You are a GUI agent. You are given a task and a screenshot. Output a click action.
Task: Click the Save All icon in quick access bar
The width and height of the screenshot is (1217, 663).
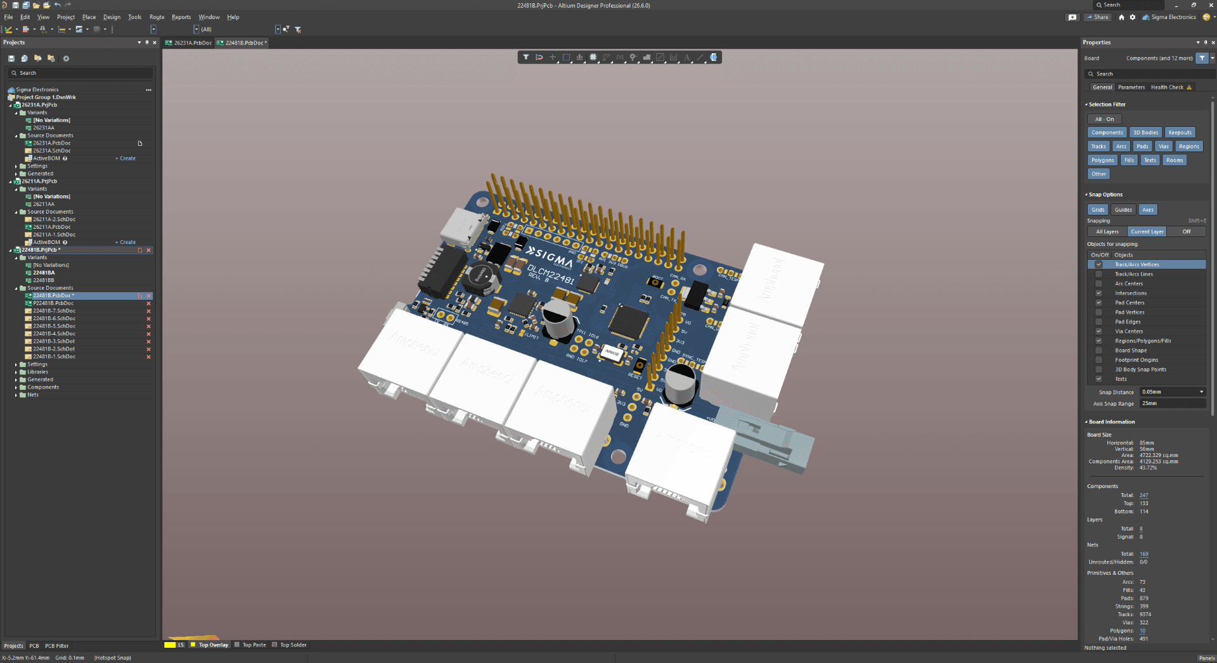coord(26,5)
